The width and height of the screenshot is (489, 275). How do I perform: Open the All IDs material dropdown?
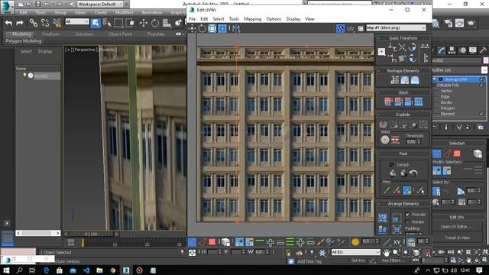pyautogui.click(x=355, y=252)
